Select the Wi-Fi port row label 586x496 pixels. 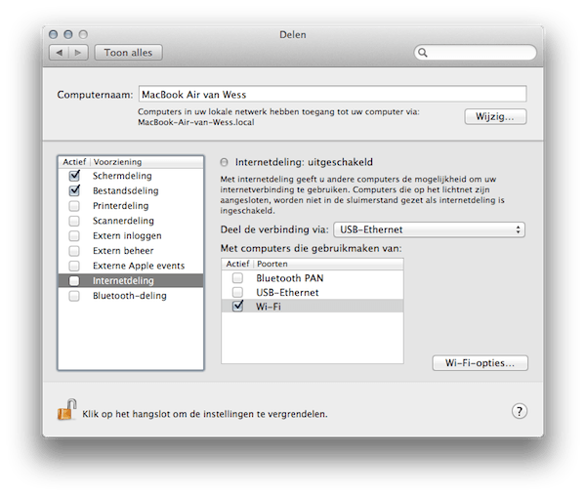(269, 307)
